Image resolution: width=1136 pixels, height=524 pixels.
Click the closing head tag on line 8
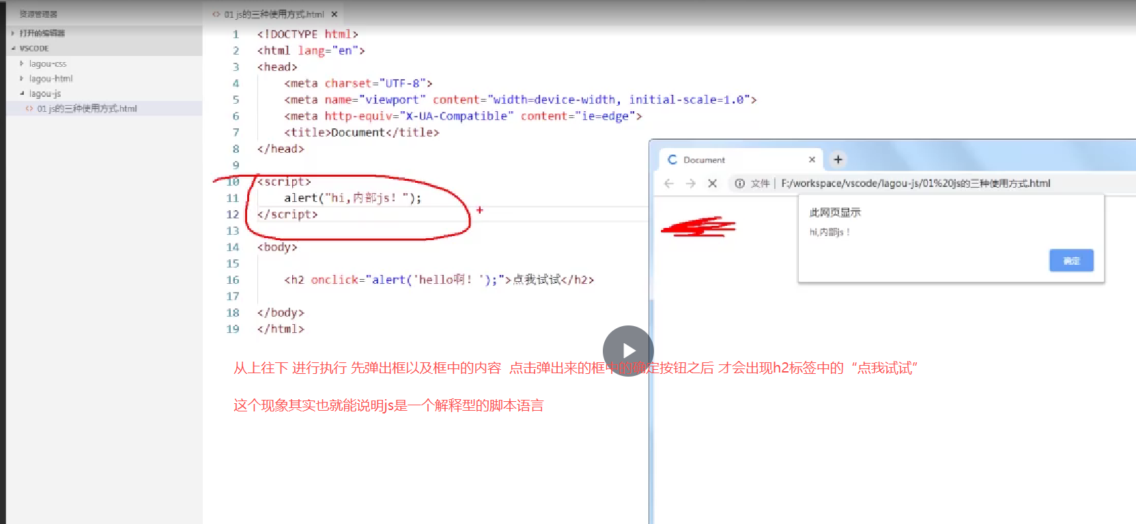coord(281,149)
